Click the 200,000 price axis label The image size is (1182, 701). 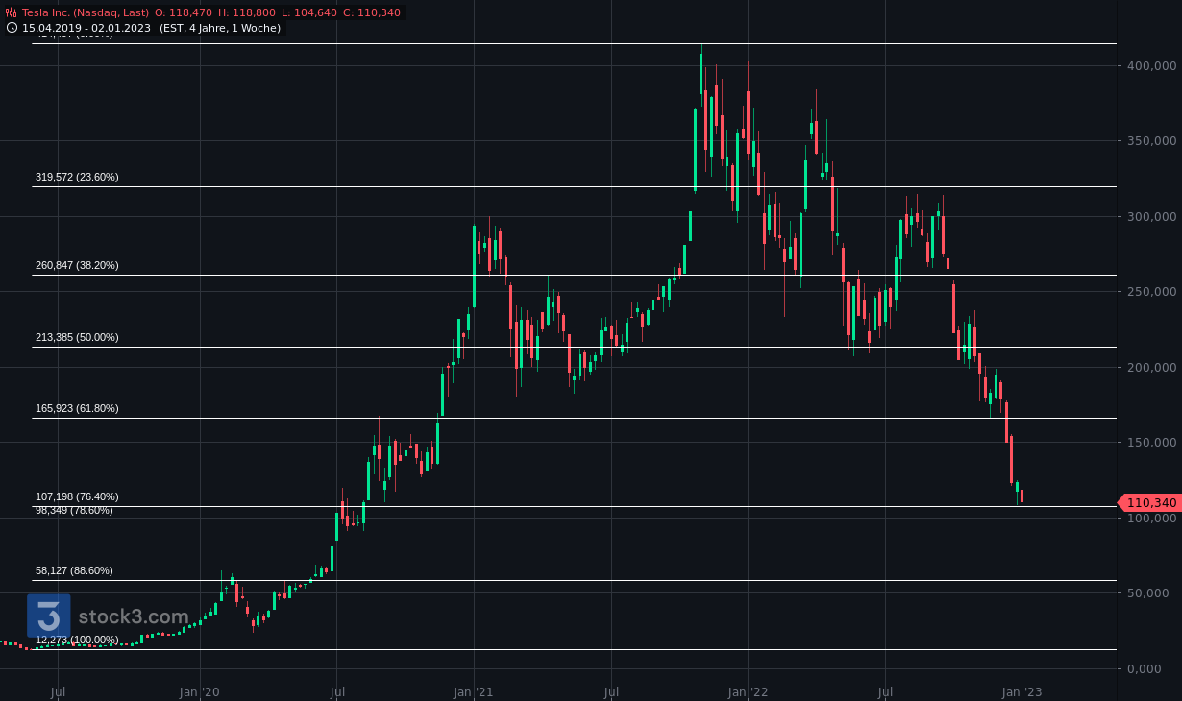click(x=1151, y=367)
